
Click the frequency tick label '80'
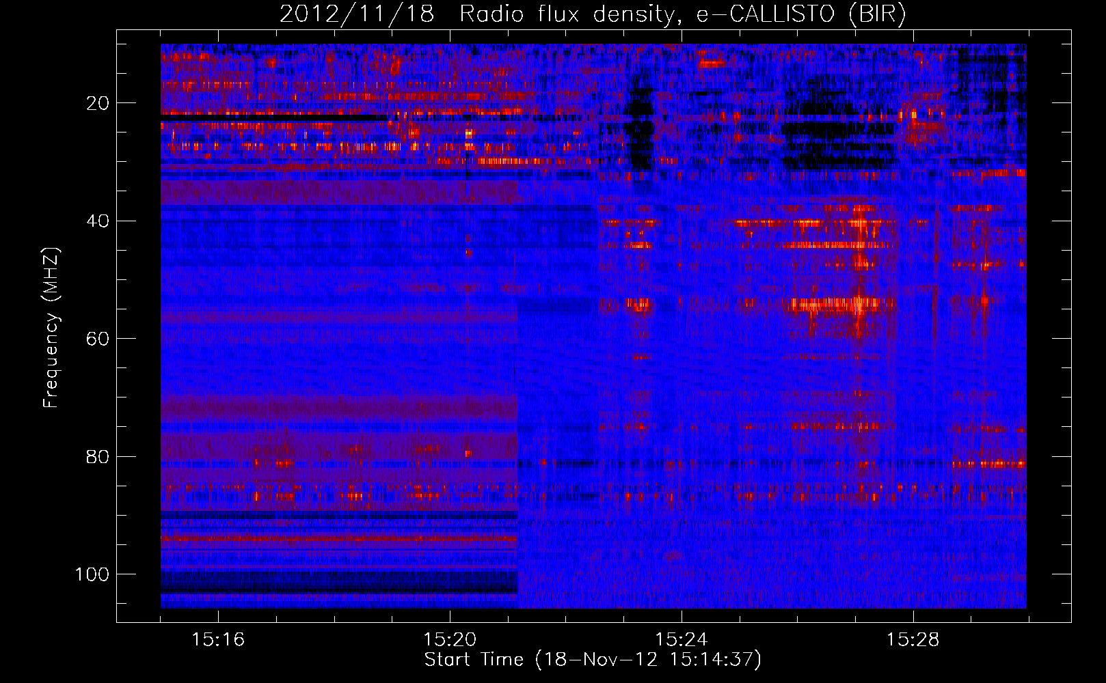[98, 456]
